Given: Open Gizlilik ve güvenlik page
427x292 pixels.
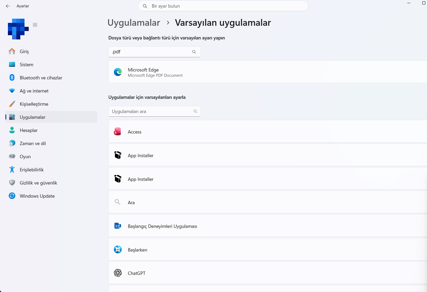Looking at the screenshot, I should [x=51, y=183].
